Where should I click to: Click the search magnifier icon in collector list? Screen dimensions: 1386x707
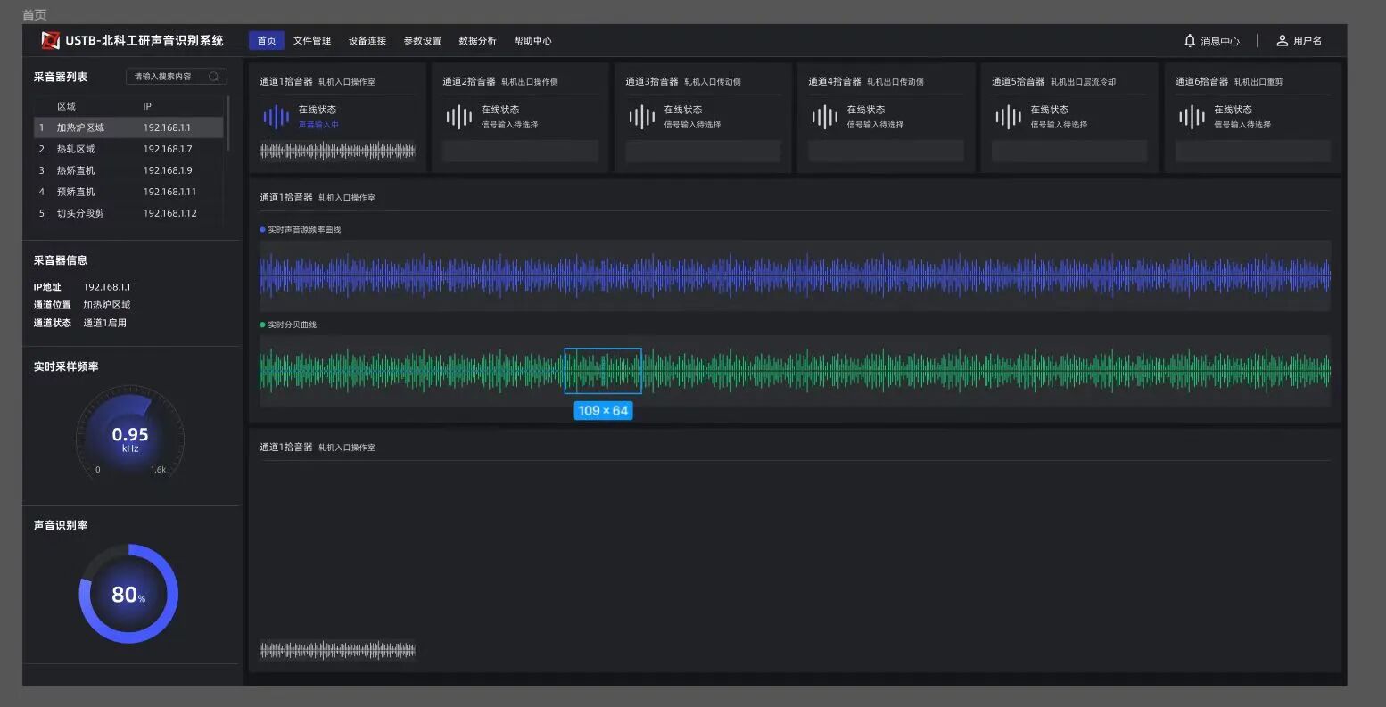click(x=214, y=77)
